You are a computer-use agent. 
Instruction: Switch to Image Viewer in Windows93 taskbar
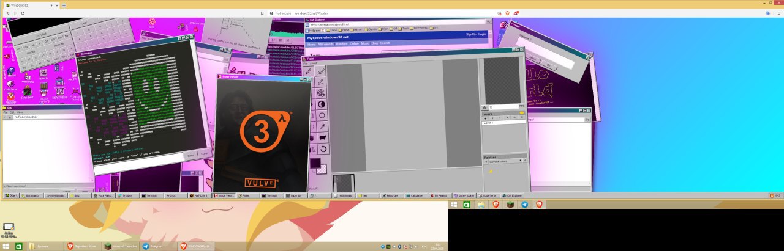pos(224,195)
